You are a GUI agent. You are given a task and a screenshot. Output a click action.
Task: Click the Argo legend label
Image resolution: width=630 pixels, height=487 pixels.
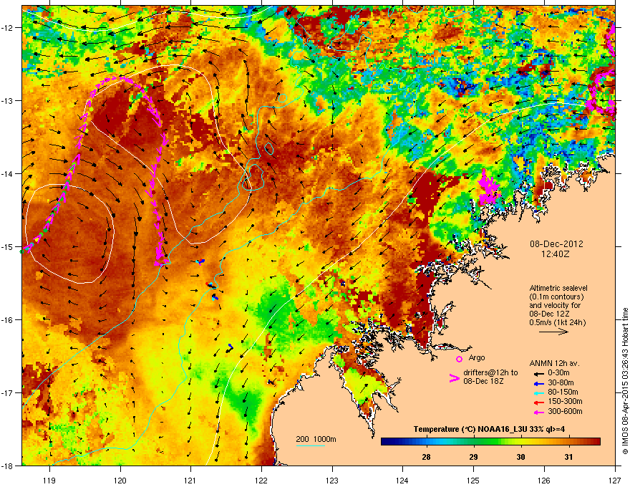pyautogui.click(x=477, y=357)
